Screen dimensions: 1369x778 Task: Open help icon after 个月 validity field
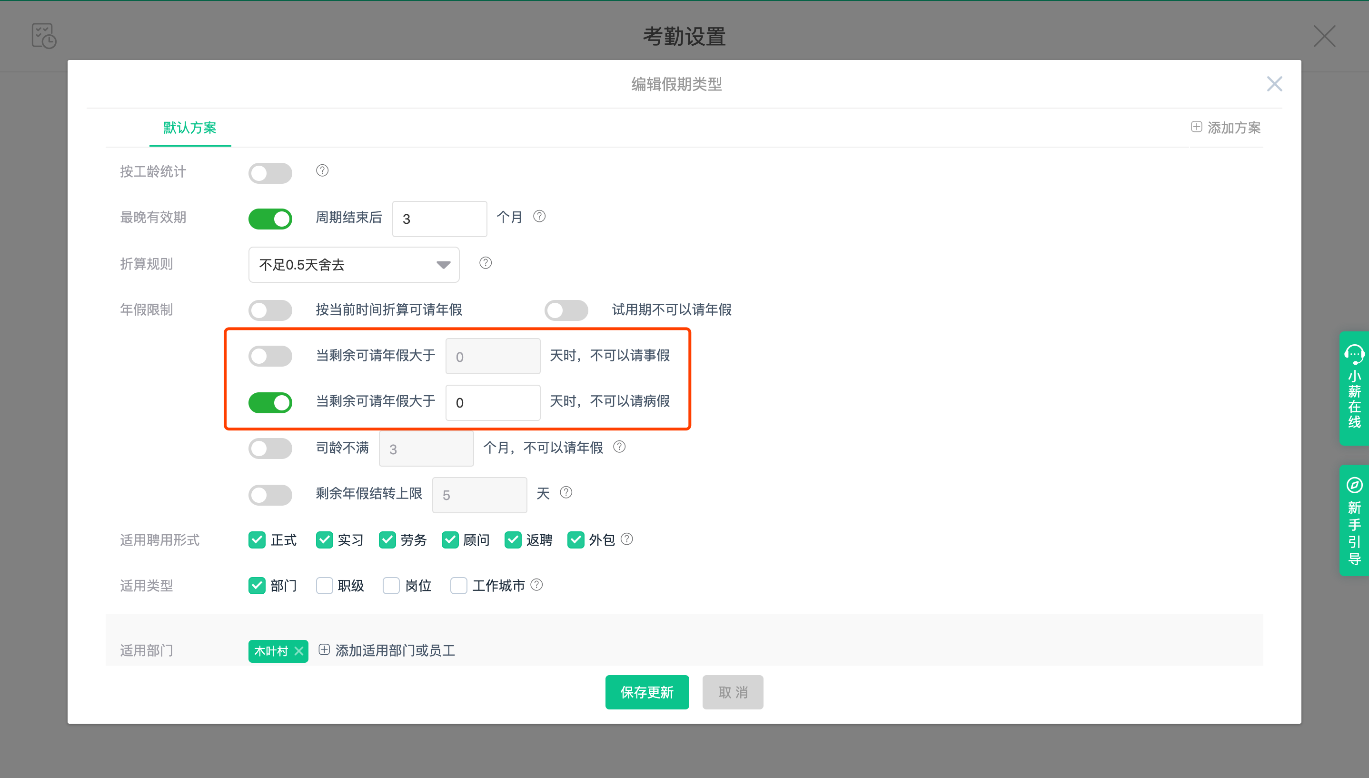point(539,217)
